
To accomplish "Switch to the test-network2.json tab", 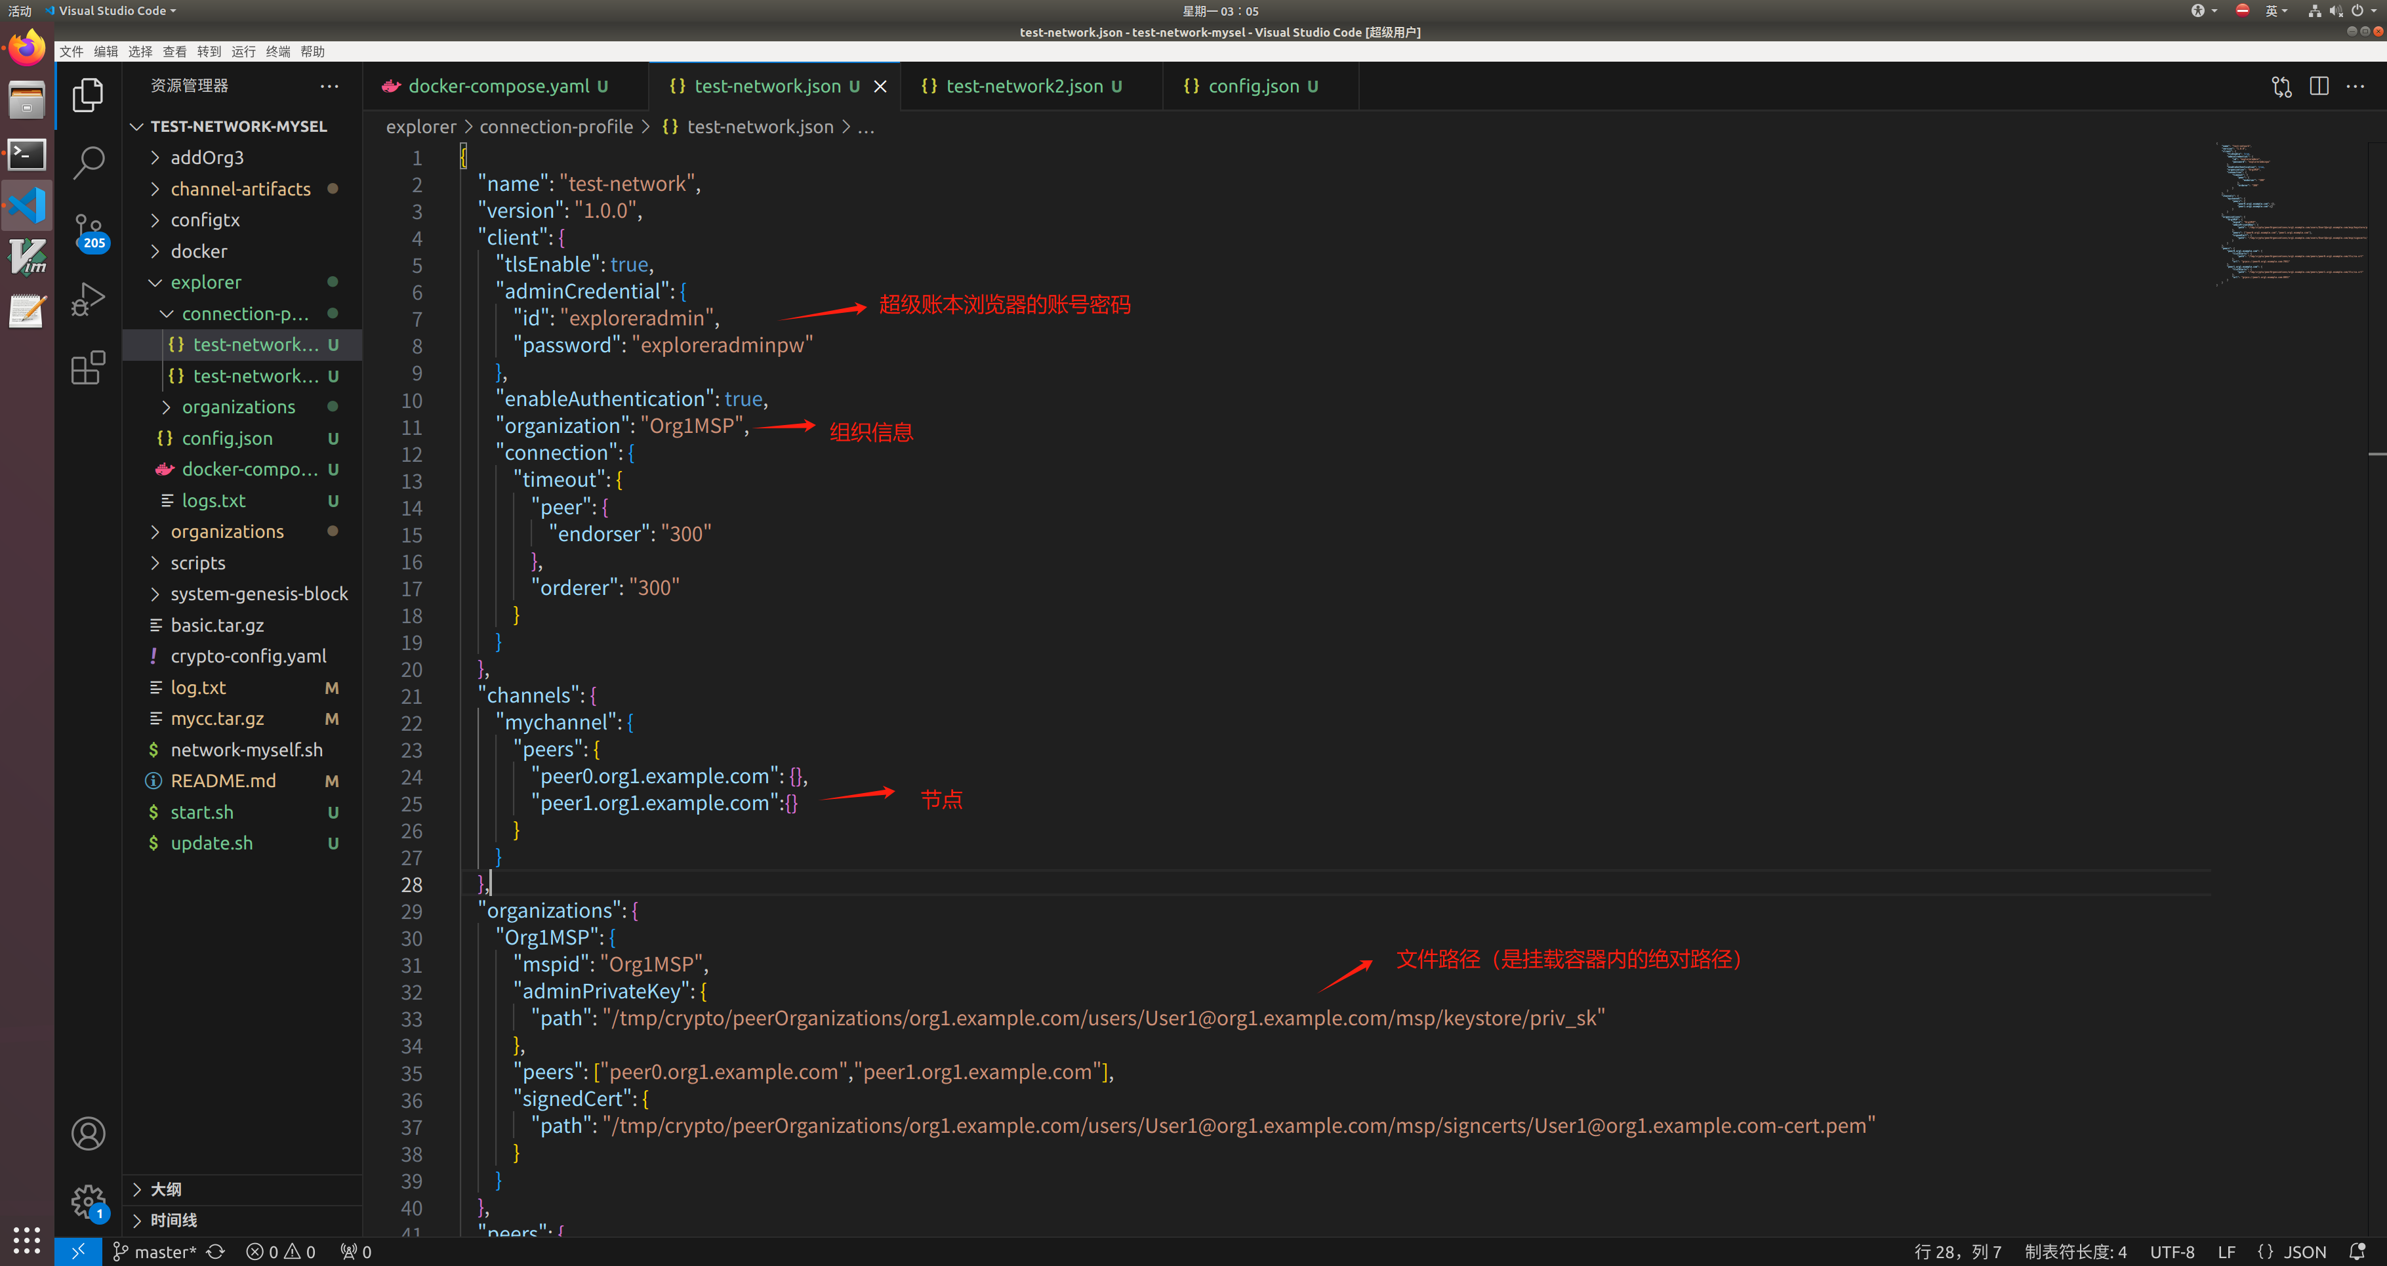I will 1031,86.
